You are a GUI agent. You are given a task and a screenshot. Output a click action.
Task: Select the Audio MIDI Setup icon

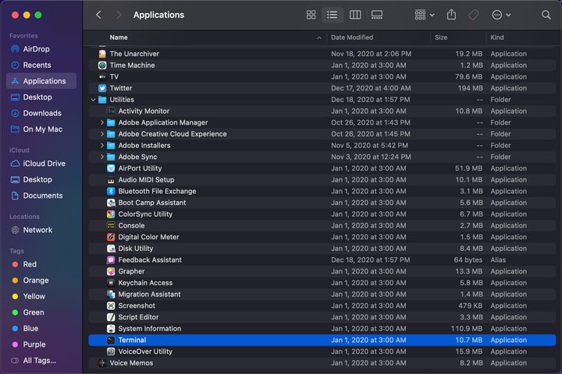coord(111,180)
